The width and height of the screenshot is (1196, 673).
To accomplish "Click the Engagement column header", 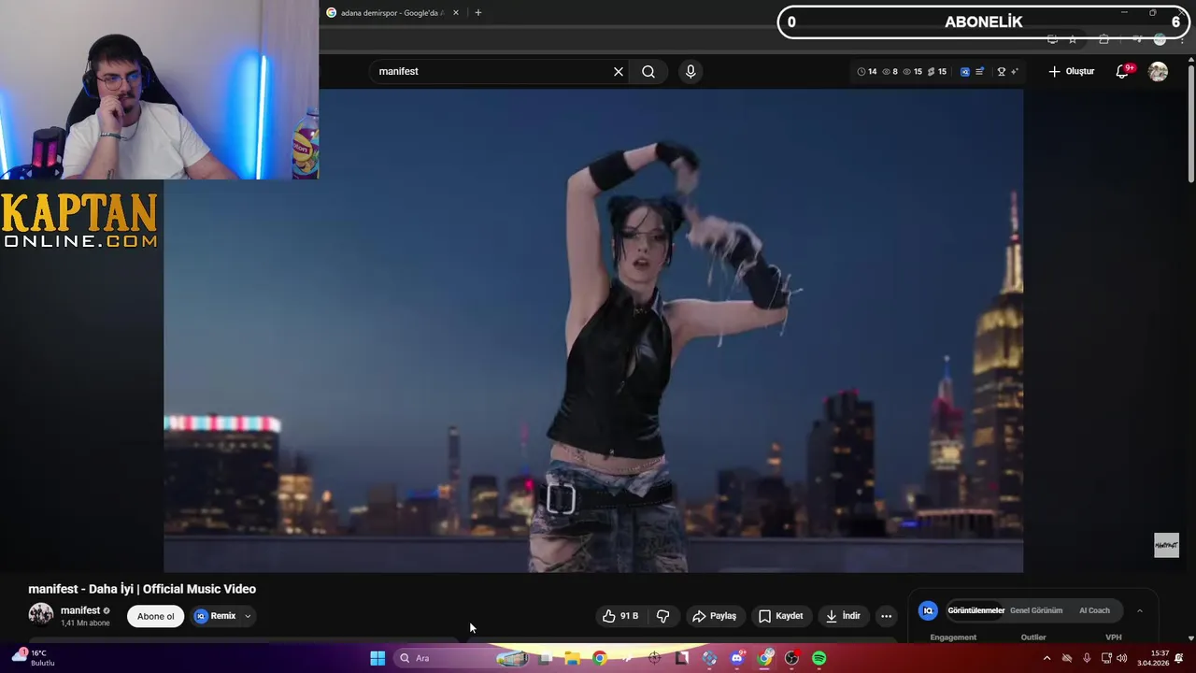I will pos(953,637).
